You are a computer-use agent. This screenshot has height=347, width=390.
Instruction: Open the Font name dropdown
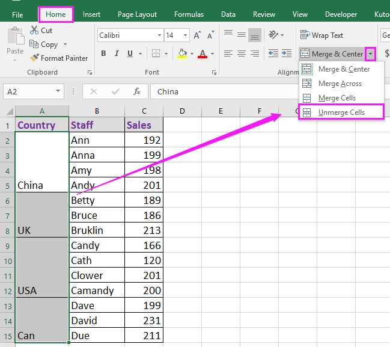pyautogui.click(x=159, y=35)
